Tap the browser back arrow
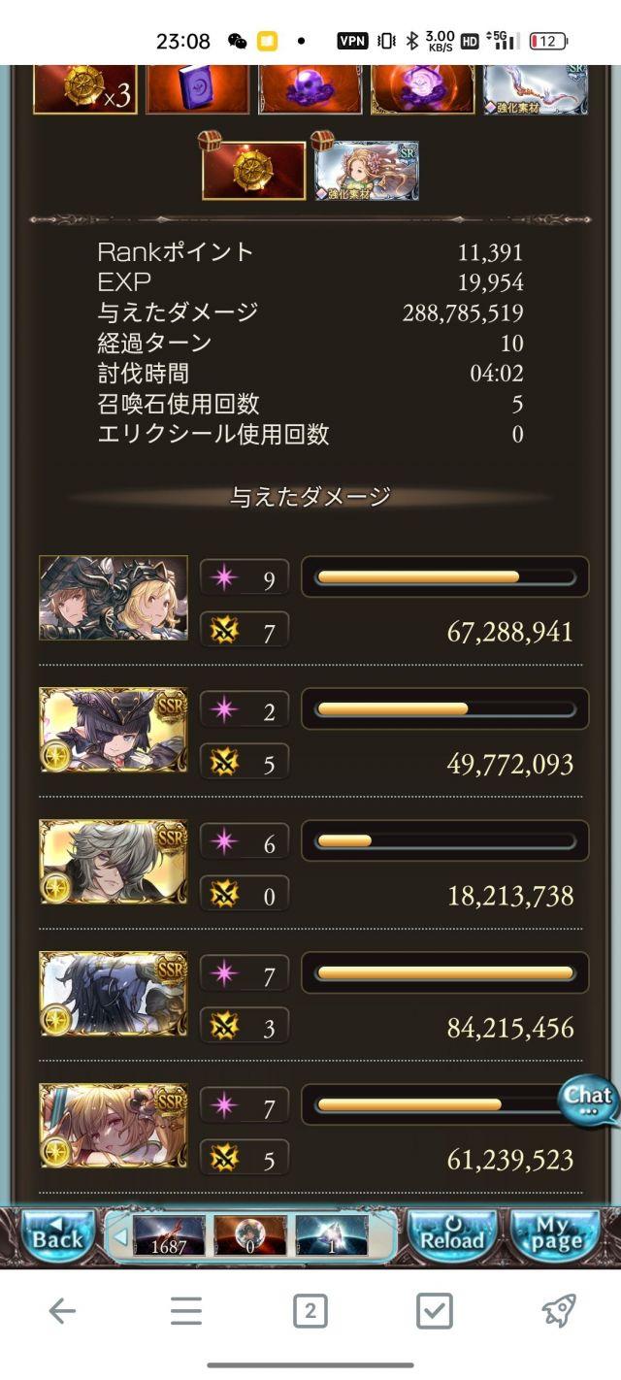This screenshot has width=621, height=1380. (x=62, y=1312)
